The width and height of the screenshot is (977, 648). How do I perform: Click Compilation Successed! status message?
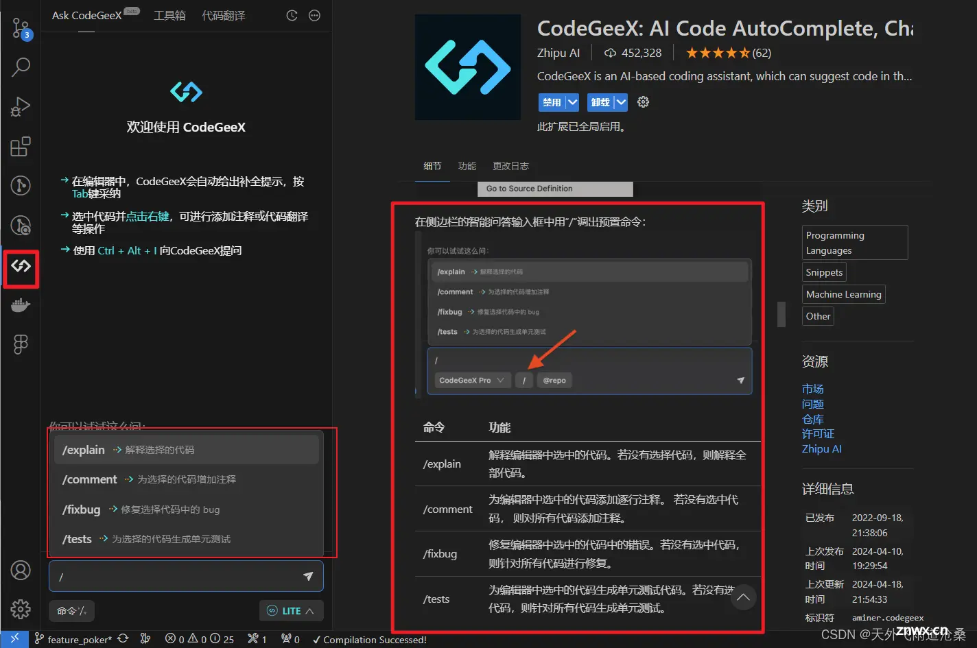pyautogui.click(x=370, y=639)
